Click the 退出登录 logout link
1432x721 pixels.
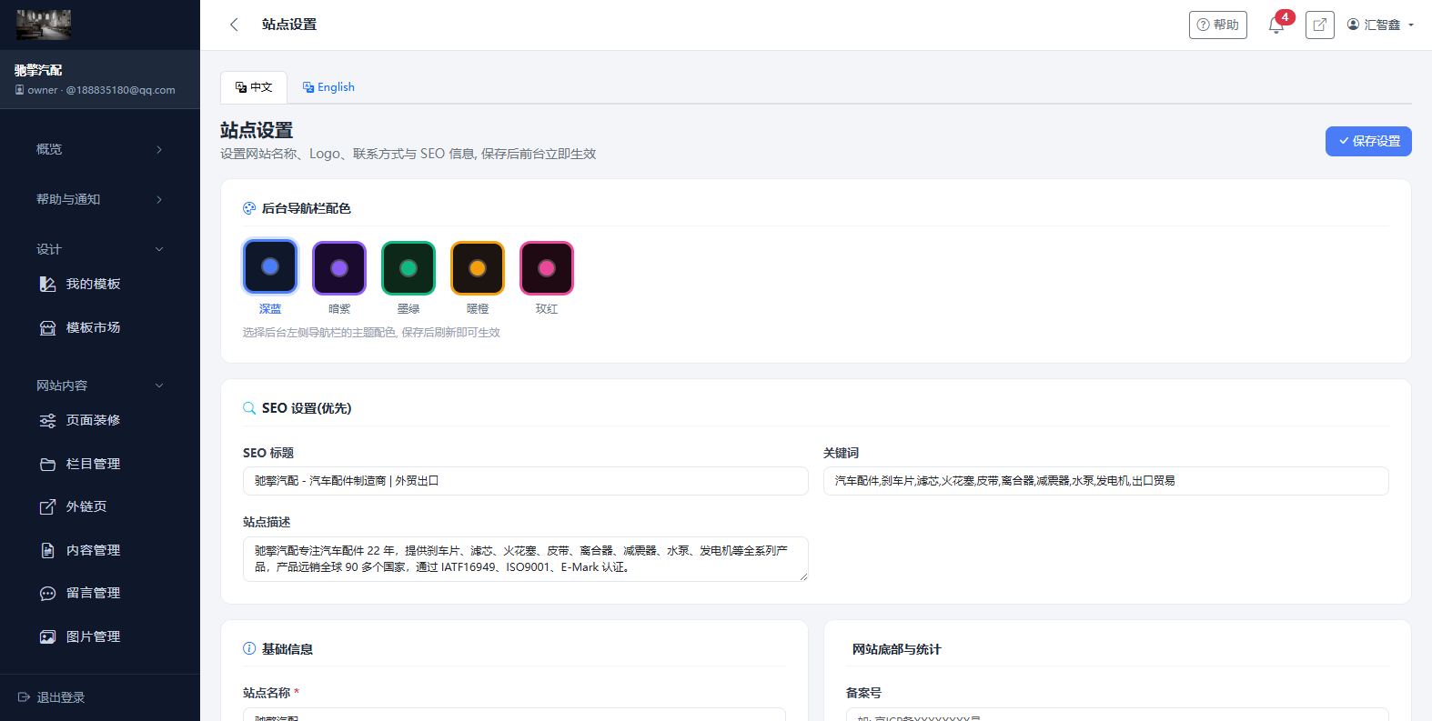52,697
